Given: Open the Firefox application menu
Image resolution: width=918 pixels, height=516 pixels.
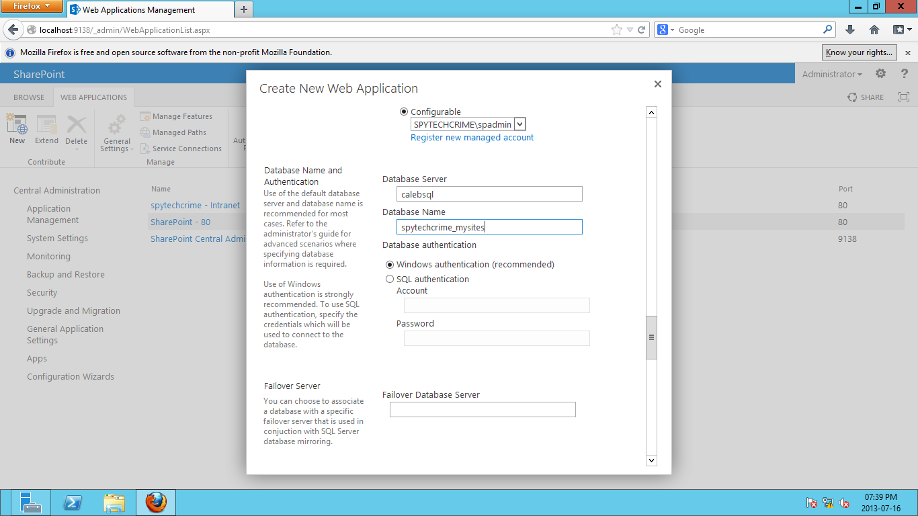Looking at the screenshot, I should tap(32, 7).
